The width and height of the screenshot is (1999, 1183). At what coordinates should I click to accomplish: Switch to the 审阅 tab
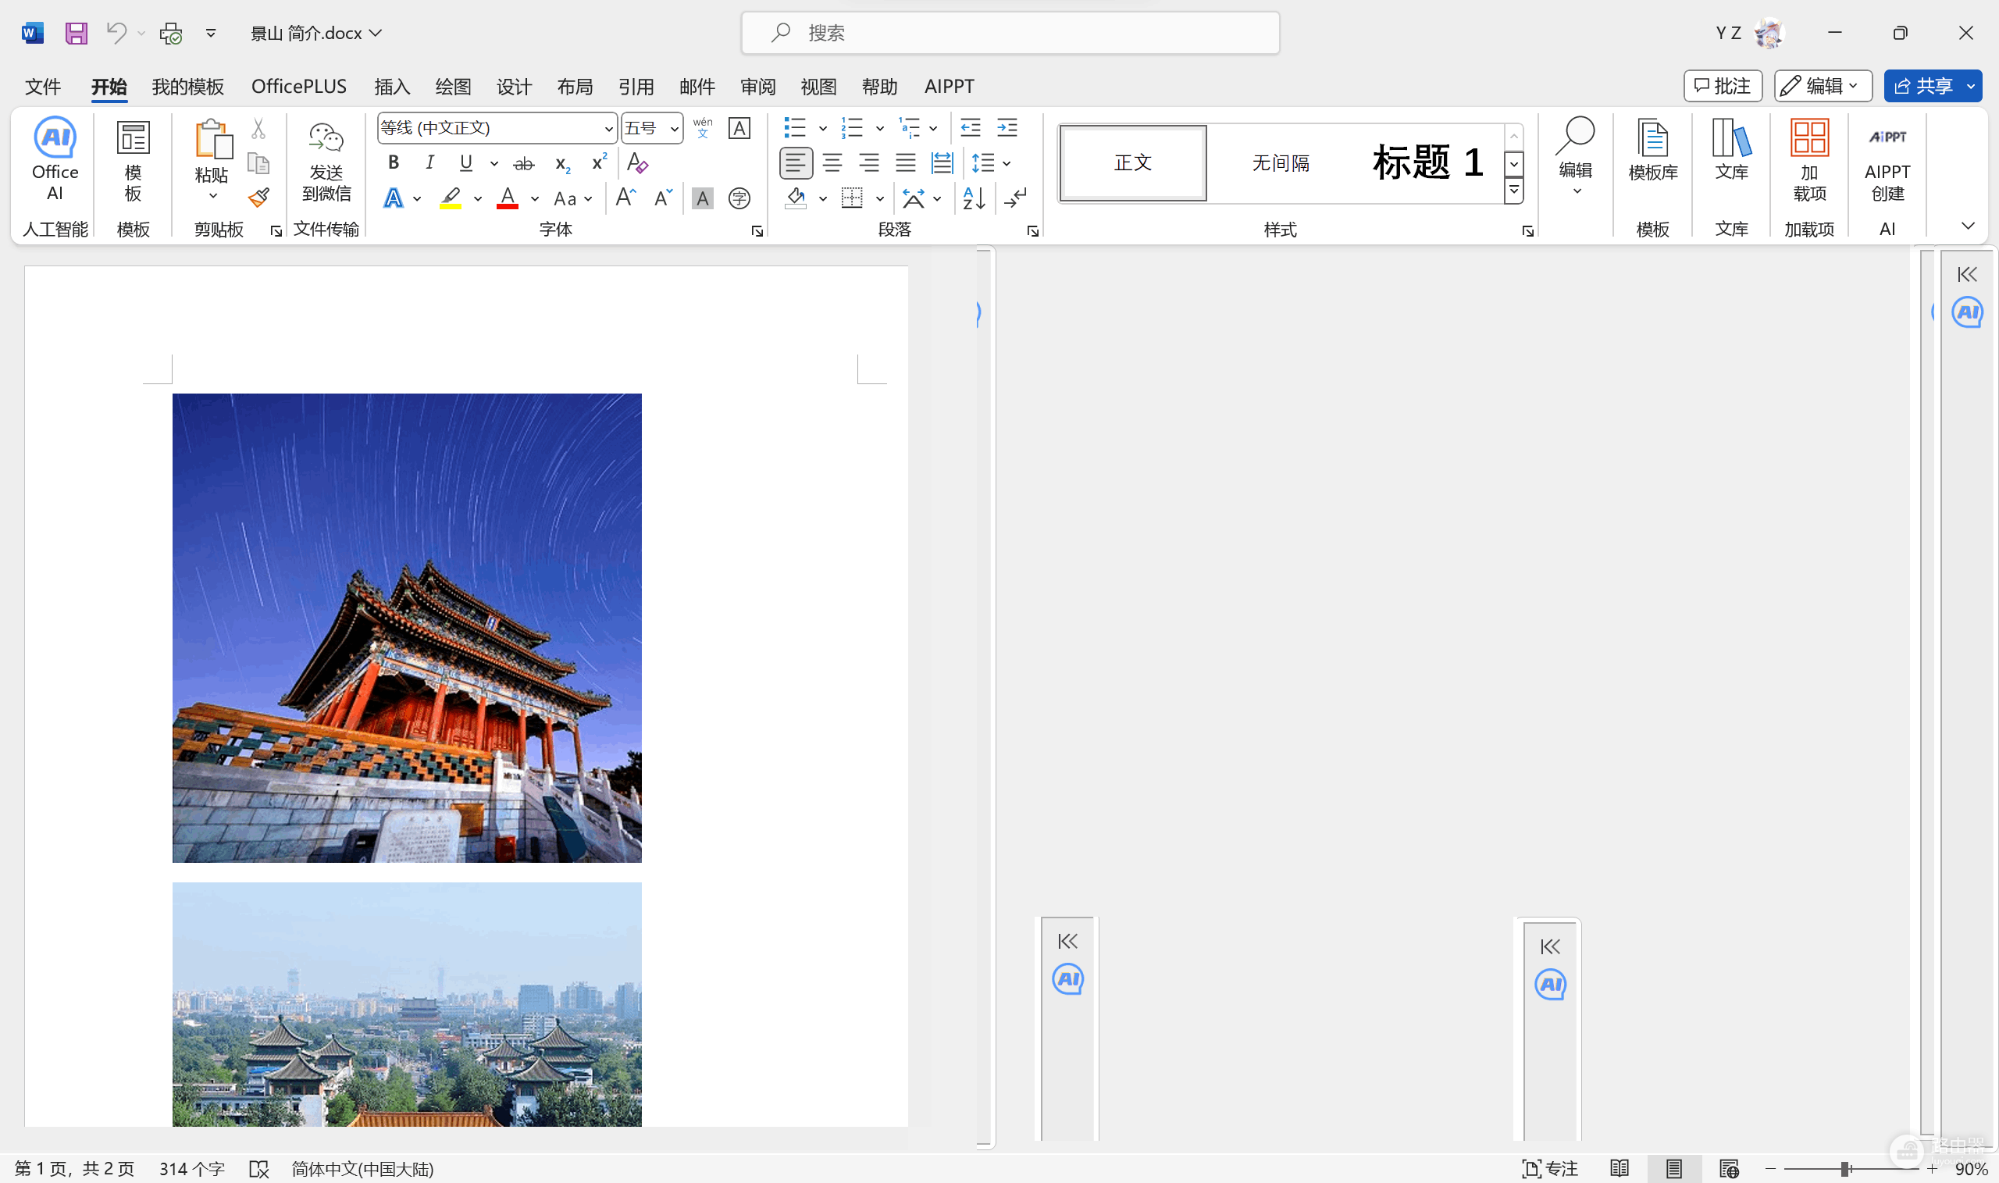[x=758, y=86]
